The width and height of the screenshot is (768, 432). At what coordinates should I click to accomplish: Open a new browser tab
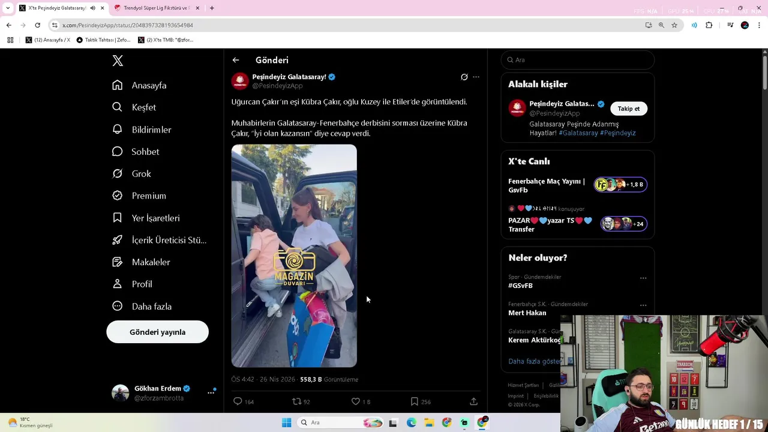[x=212, y=8]
